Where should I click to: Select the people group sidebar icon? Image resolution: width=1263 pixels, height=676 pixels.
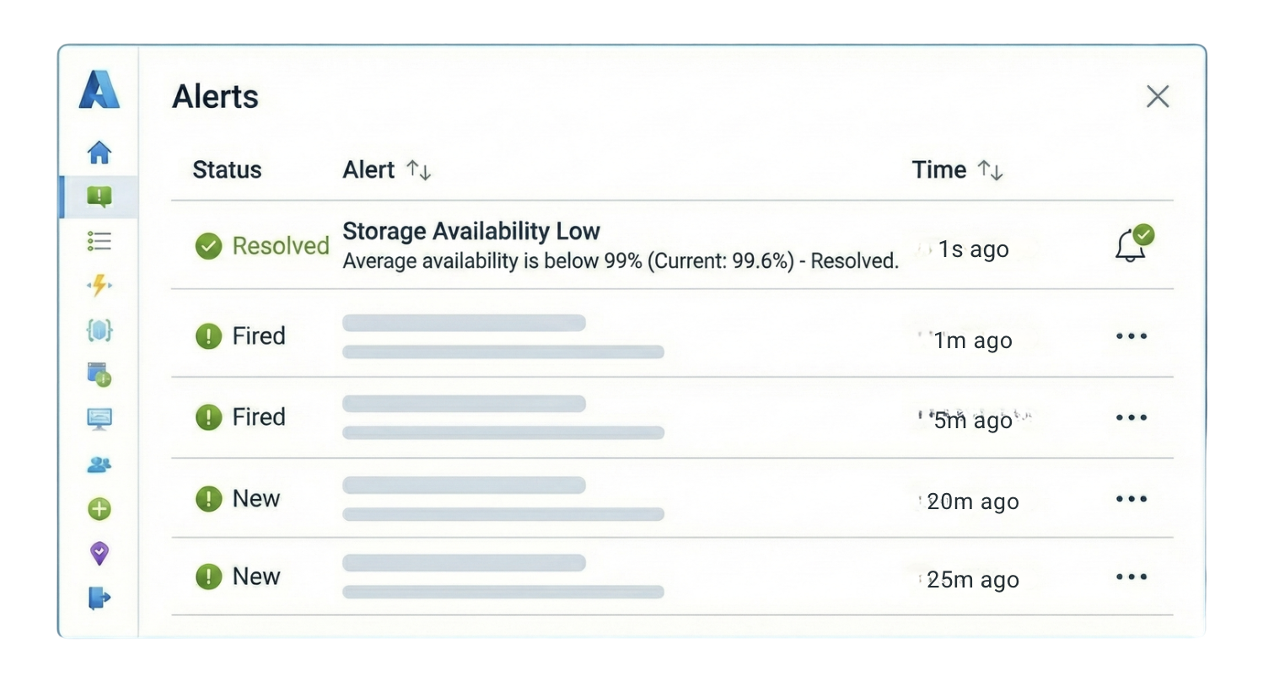click(x=99, y=464)
